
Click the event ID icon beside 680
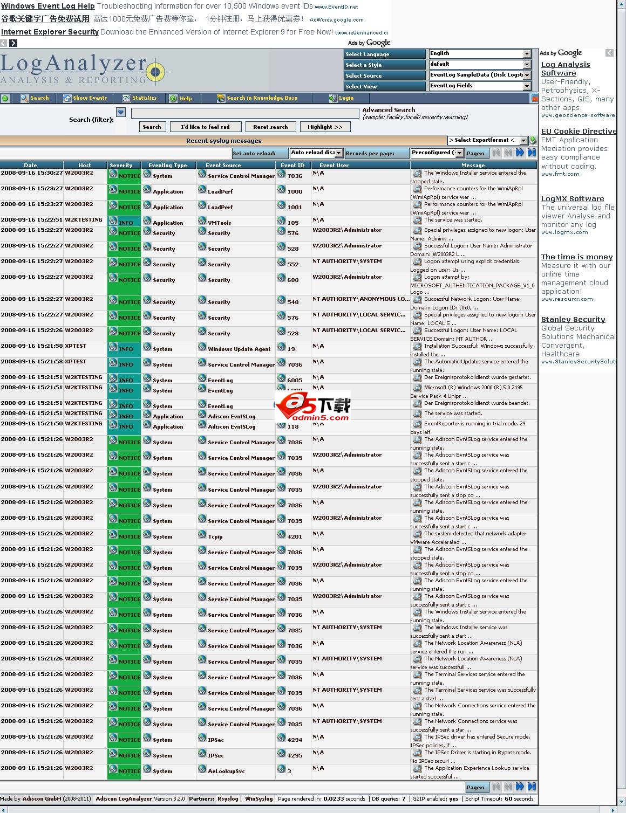282,278
